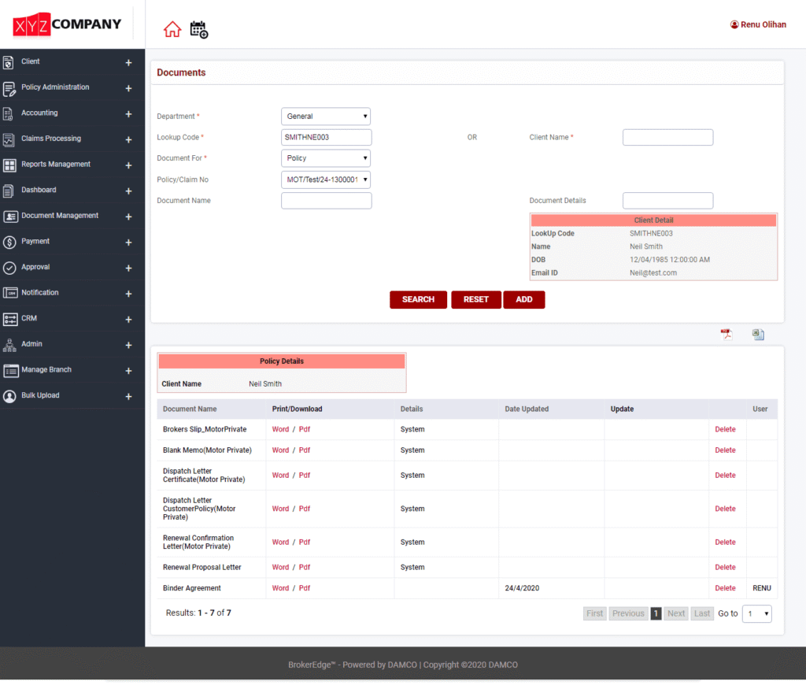Select the Payment sidebar icon

click(10, 241)
